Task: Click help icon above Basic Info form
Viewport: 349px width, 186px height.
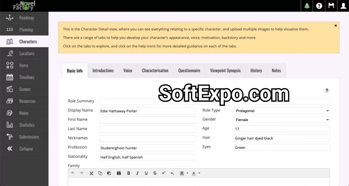Action: point(327,91)
